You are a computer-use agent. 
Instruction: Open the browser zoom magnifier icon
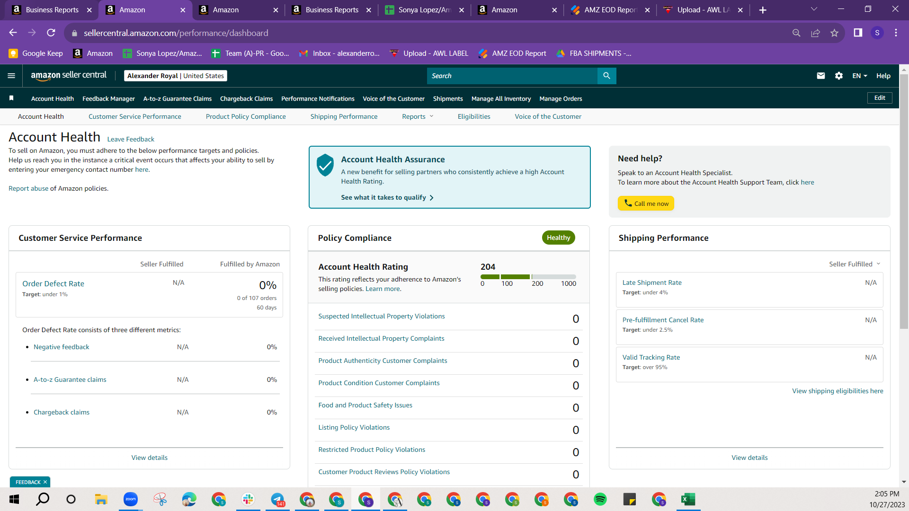tap(796, 33)
